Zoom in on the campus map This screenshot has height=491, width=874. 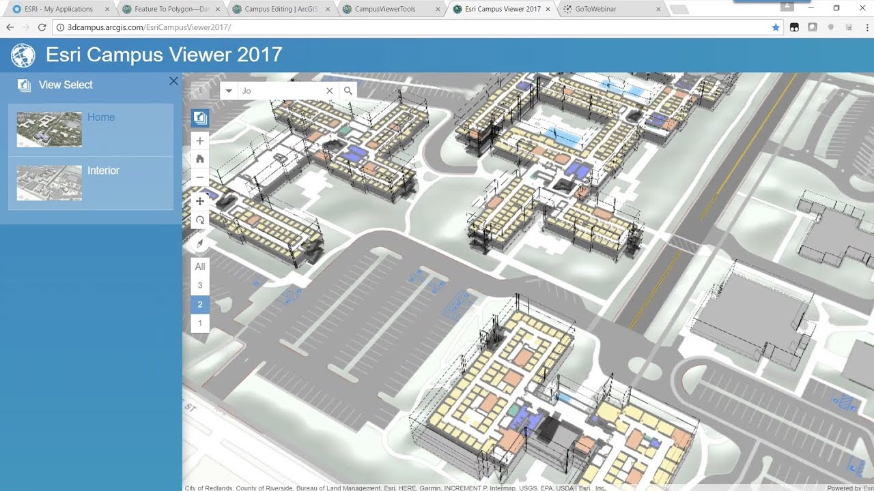pyautogui.click(x=199, y=141)
